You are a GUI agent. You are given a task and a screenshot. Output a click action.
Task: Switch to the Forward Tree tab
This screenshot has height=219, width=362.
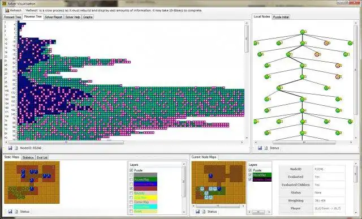(12, 17)
